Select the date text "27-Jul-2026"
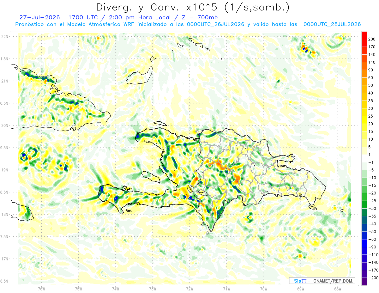This screenshot has width=379, height=293. (x=39, y=17)
